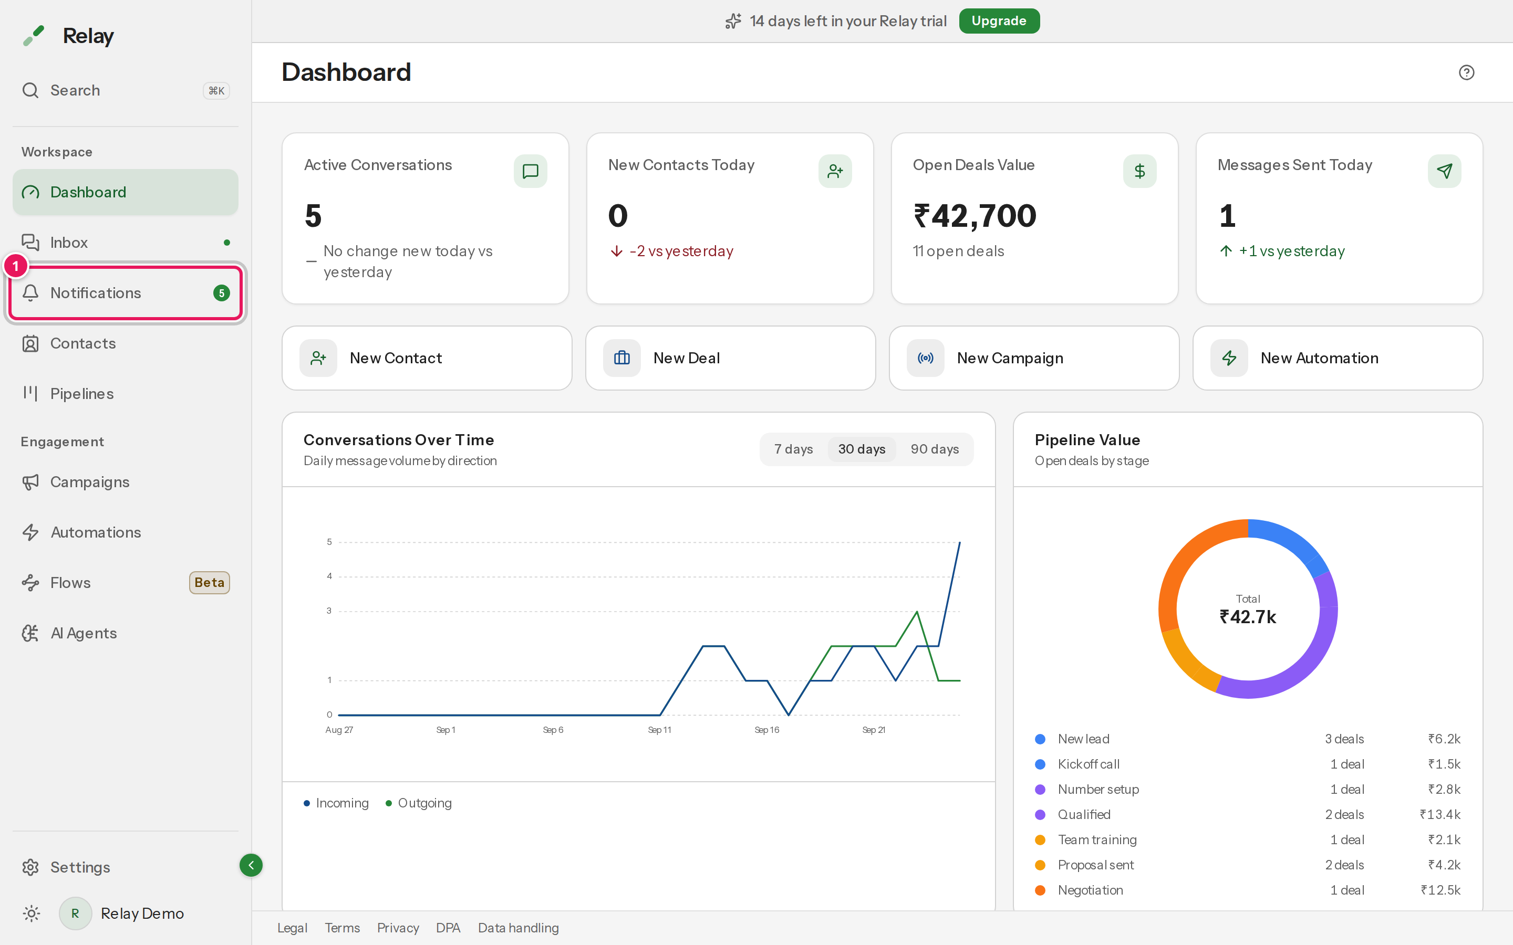Click the New Contact button
The height and width of the screenshot is (945, 1513).
pos(427,358)
